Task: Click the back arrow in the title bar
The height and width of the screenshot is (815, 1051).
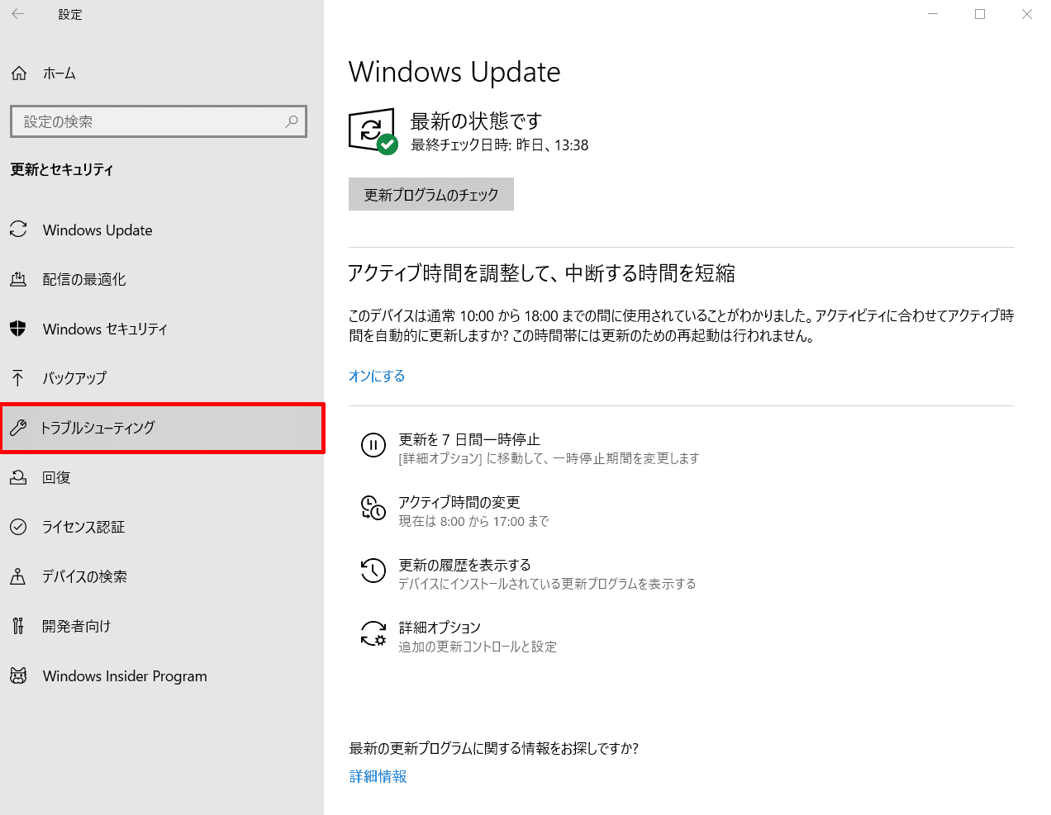Action: [18, 14]
